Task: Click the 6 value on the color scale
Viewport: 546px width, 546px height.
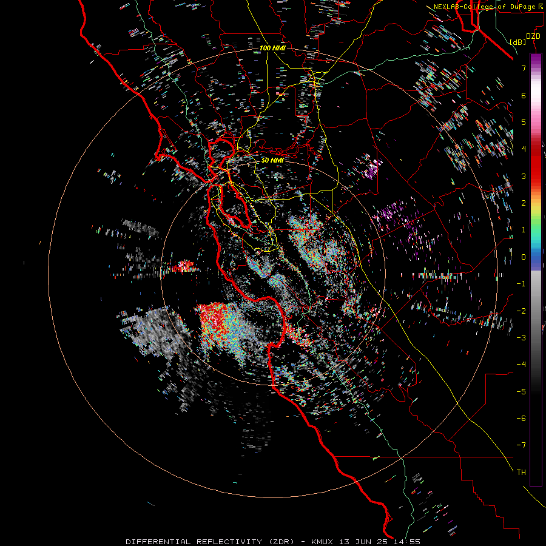Action: (x=524, y=95)
